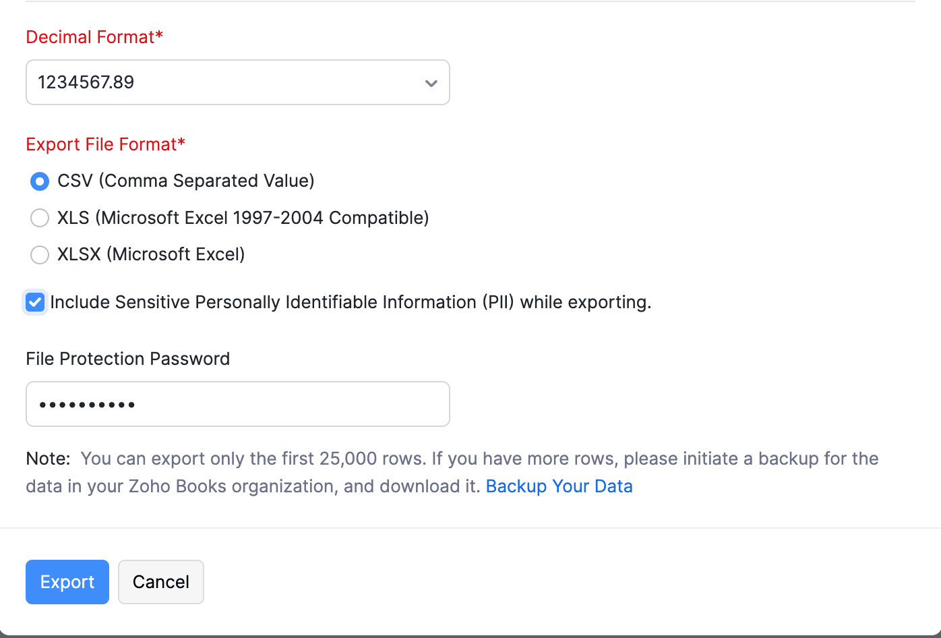
Task: Click the 'CSV (Comma Separated Value)' label text
Action: pyautogui.click(x=186, y=181)
